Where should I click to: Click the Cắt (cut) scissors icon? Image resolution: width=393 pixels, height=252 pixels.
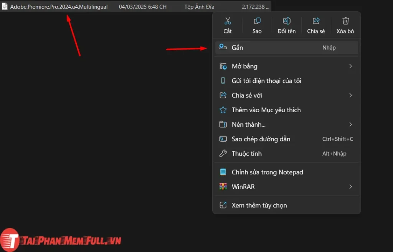click(228, 21)
